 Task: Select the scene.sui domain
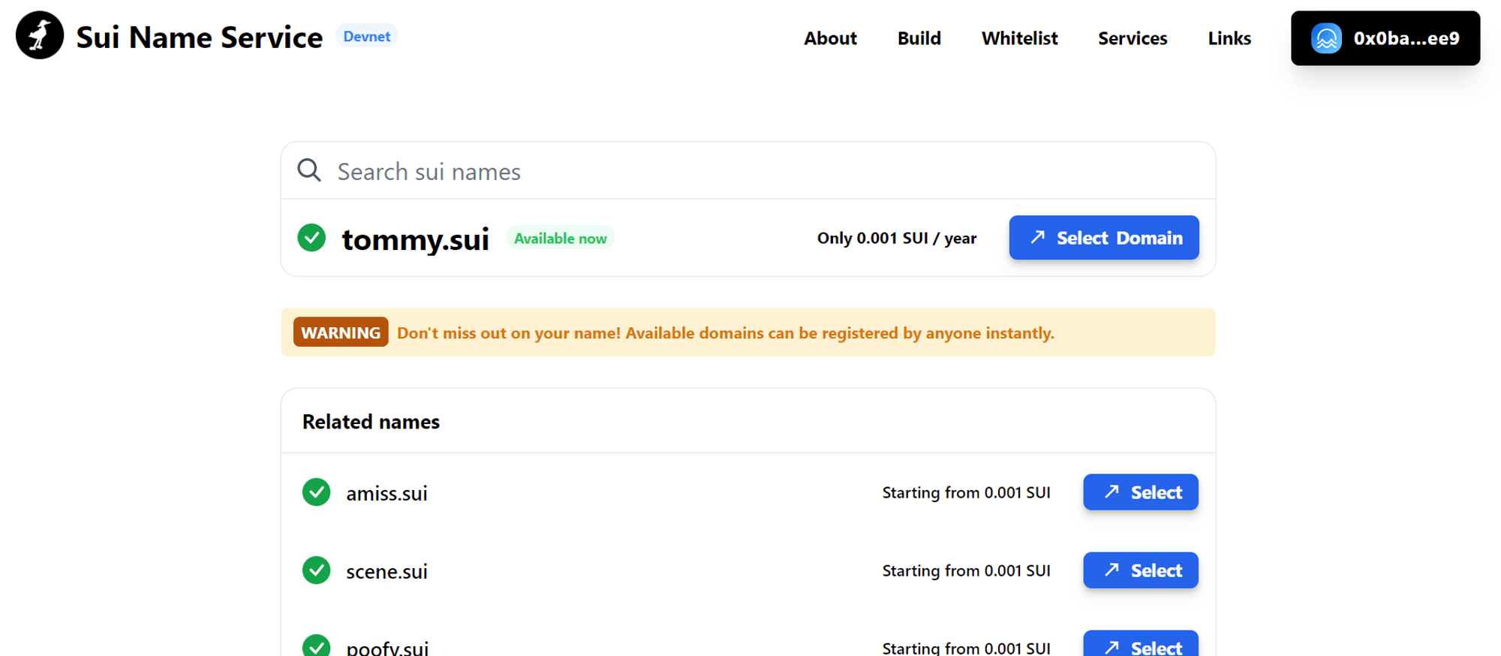point(1141,570)
